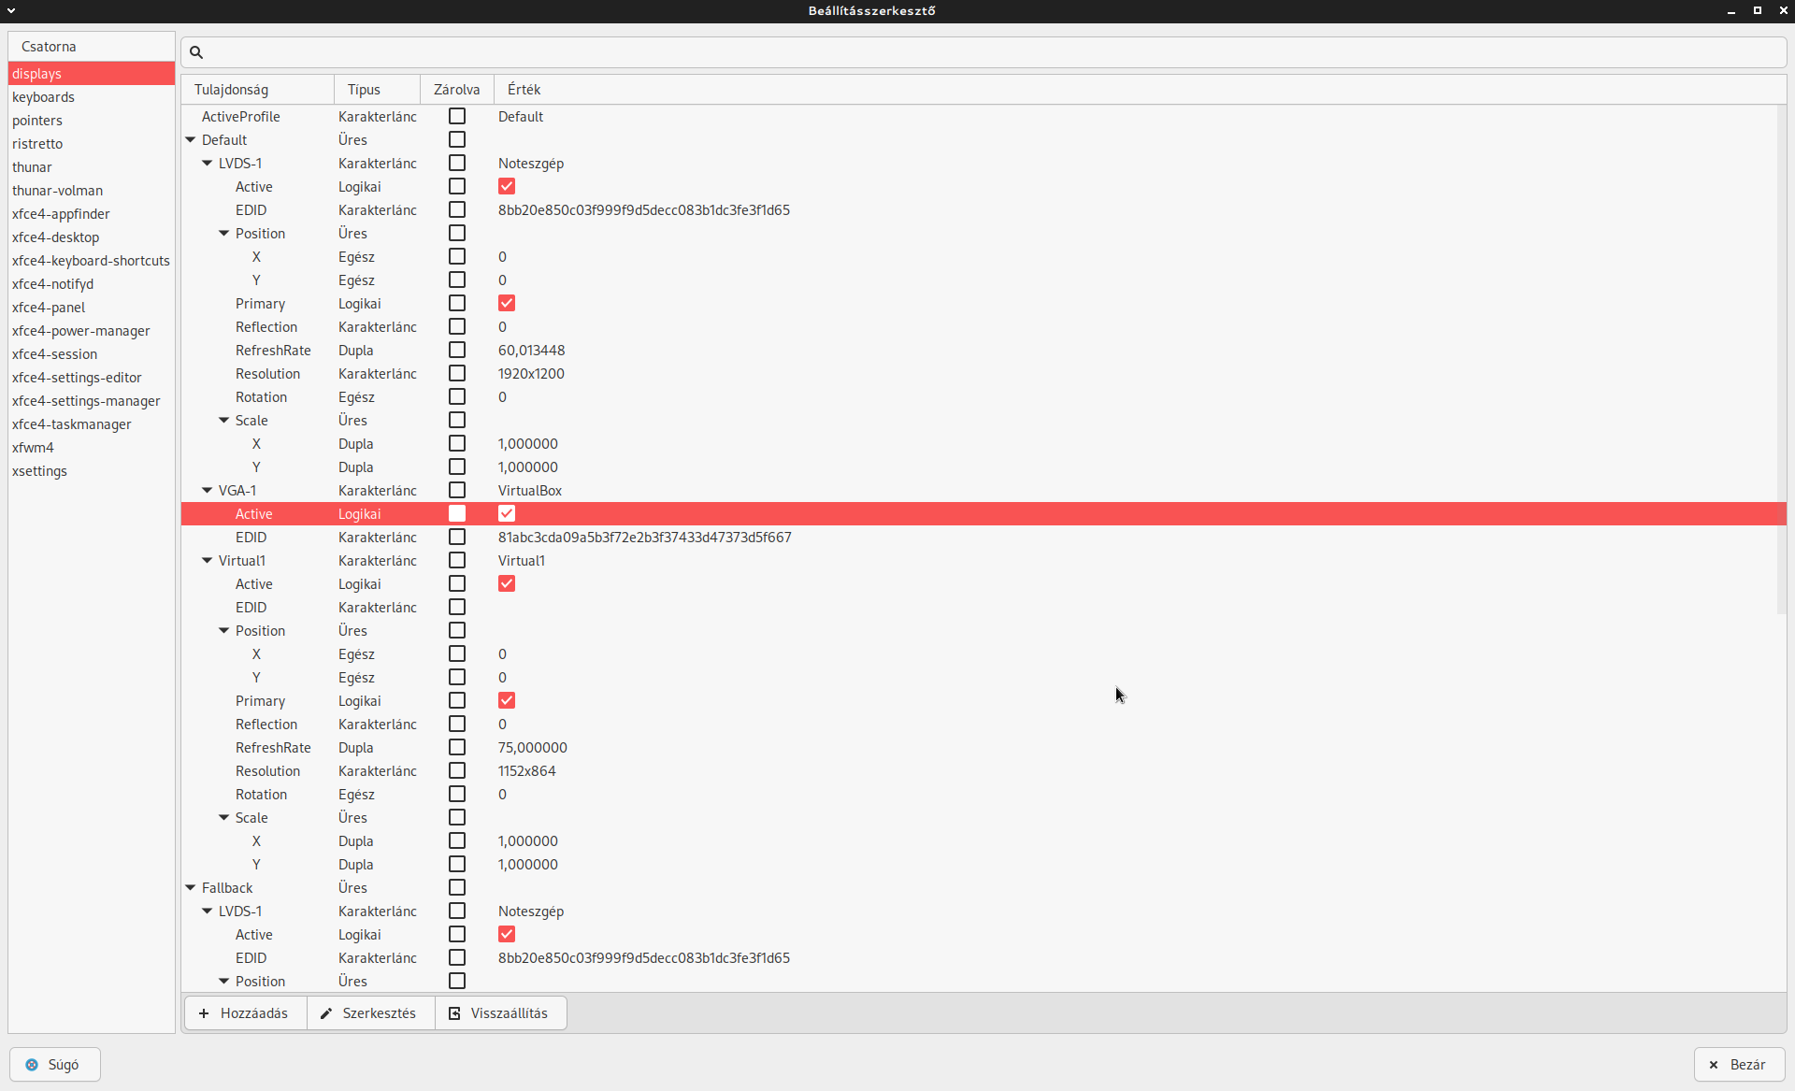Viewport: 1795px width, 1091px height.
Task: Collapse Scale node under Default LVDS-1
Action: [224, 421]
